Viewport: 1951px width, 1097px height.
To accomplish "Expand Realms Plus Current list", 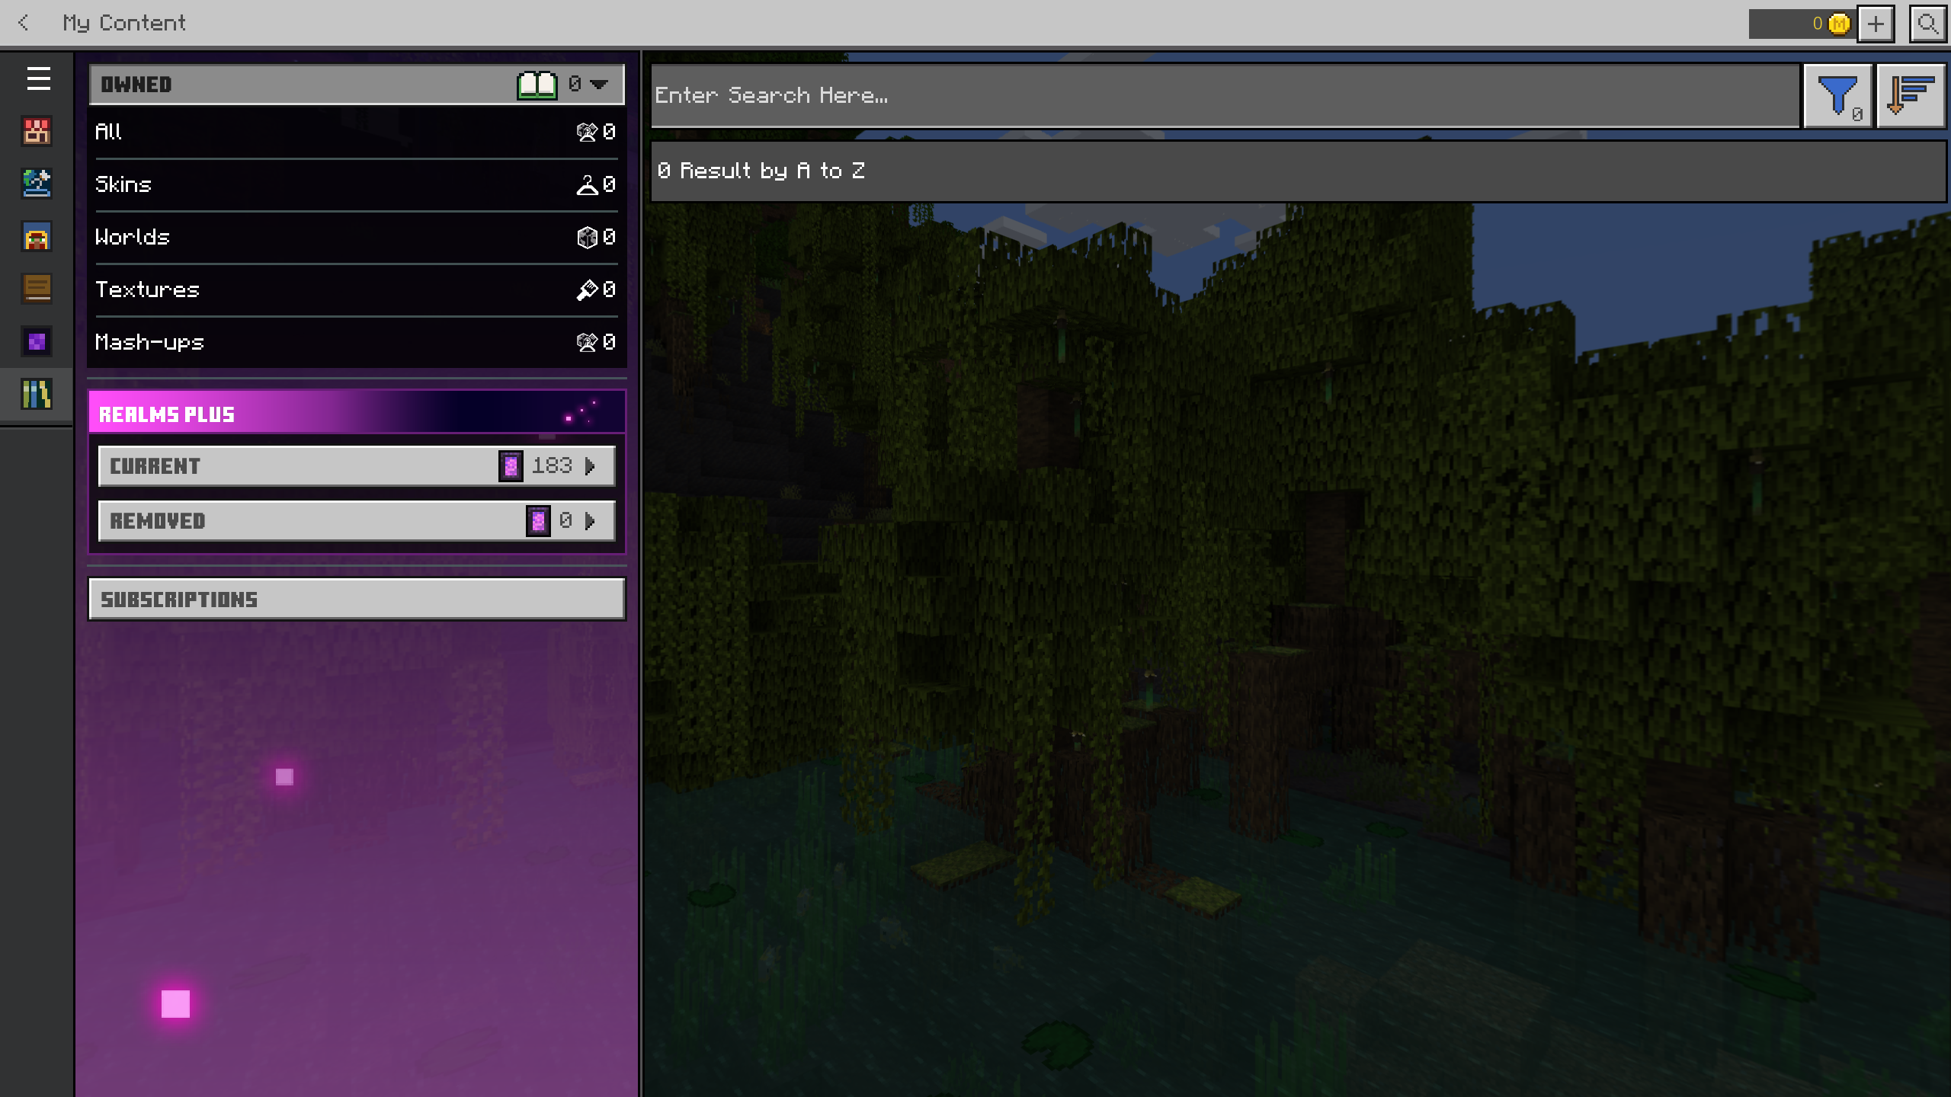I will tap(357, 465).
